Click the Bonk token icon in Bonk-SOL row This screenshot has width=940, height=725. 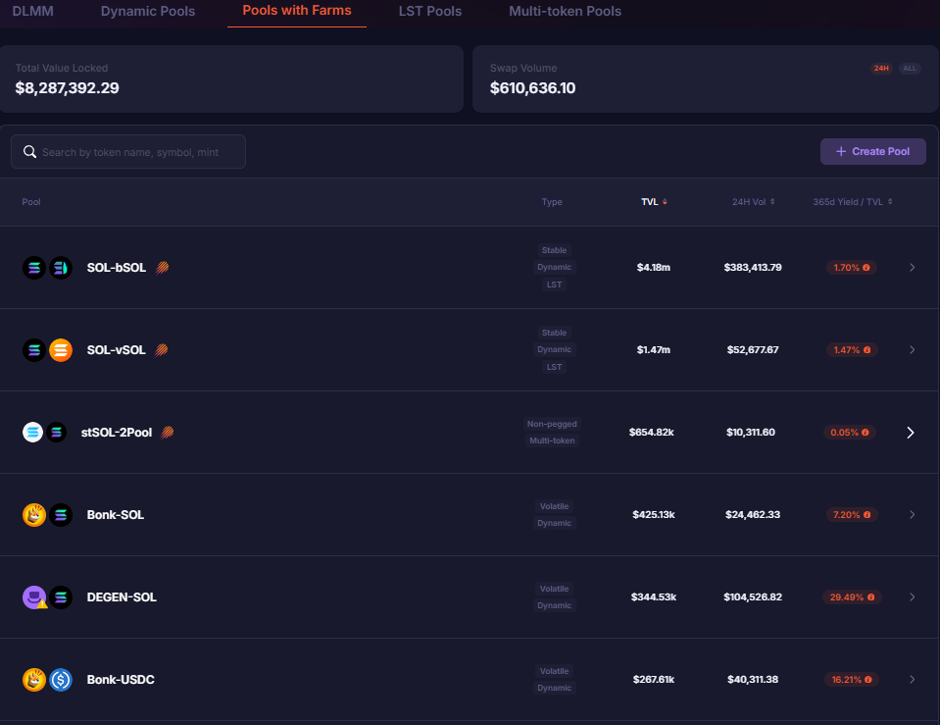point(34,515)
